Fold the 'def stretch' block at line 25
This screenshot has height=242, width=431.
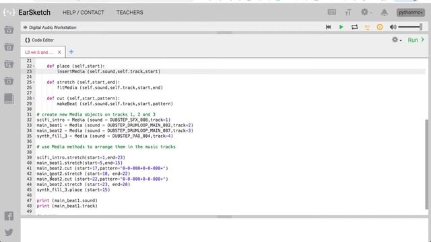pyautogui.click(x=34, y=82)
